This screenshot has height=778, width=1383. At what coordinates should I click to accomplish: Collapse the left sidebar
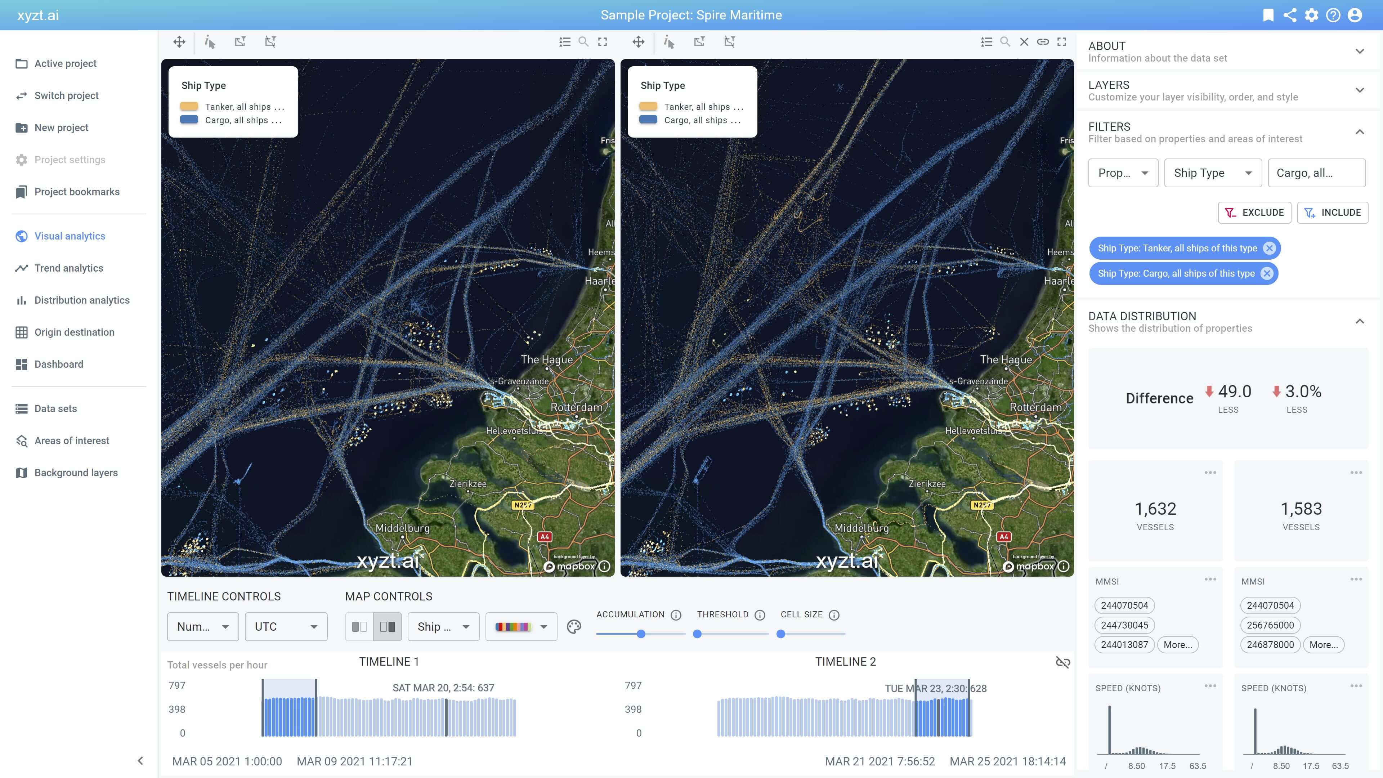(140, 760)
